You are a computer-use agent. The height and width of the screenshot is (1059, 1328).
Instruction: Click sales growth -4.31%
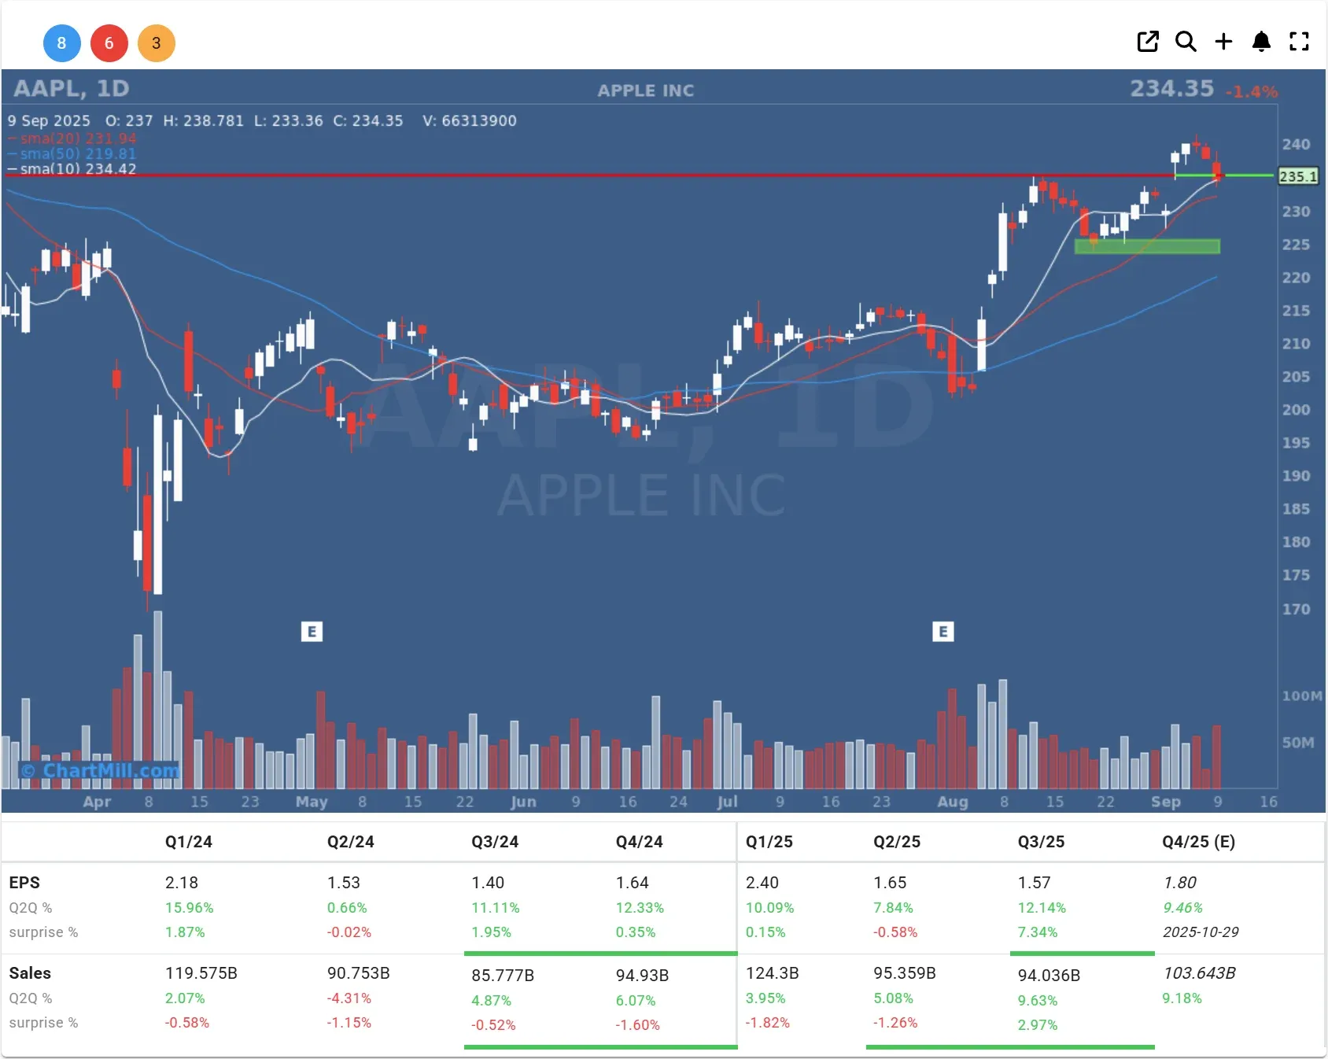tap(349, 998)
